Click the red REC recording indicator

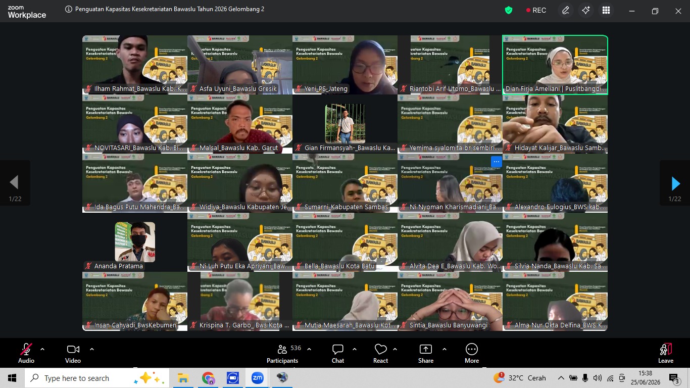point(536,10)
